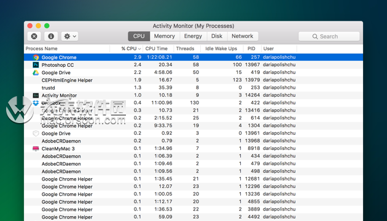Click inside the Search field
The image size is (387, 221).
[329, 36]
